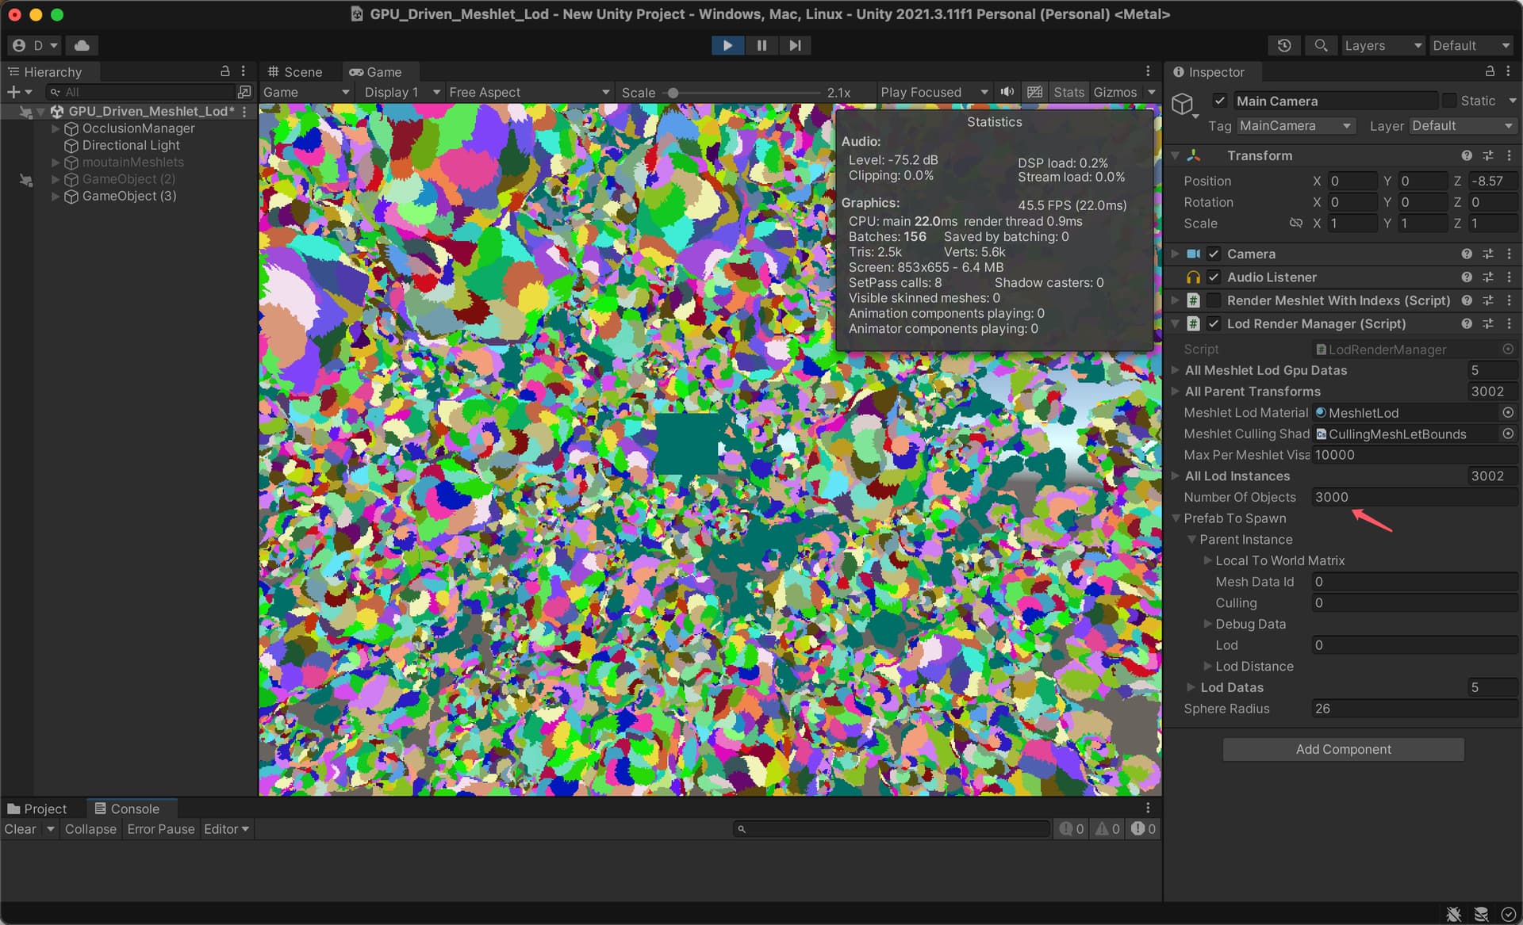Toggle the Static checkbox
Image resolution: width=1523 pixels, height=925 pixels.
pos(1450,101)
